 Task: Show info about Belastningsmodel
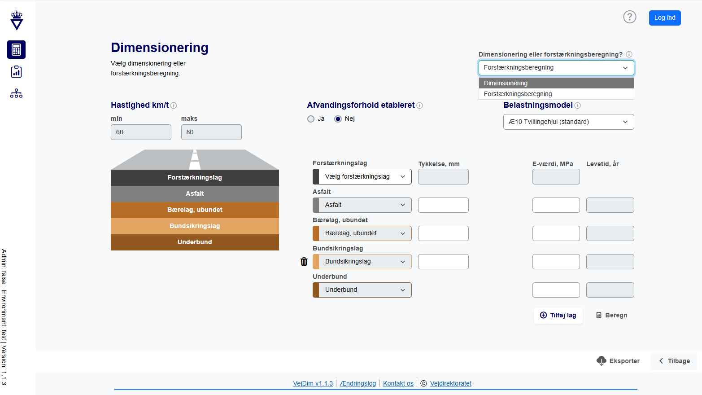[577, 105]
